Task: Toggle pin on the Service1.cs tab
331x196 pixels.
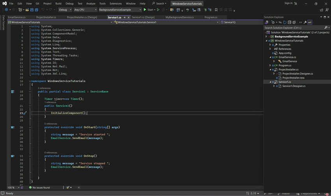Action: pos(125,17)
